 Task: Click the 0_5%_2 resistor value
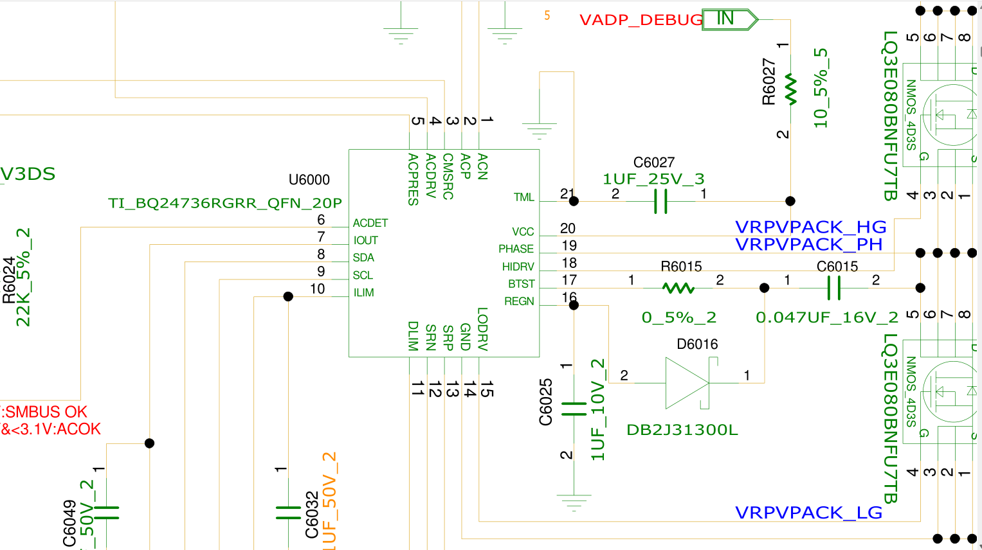(x=679, y=317)
